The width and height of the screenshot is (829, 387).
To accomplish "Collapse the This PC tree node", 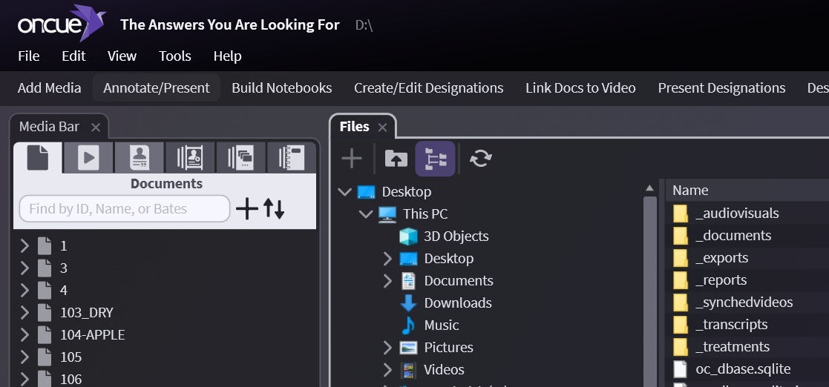I will (366, 214).
